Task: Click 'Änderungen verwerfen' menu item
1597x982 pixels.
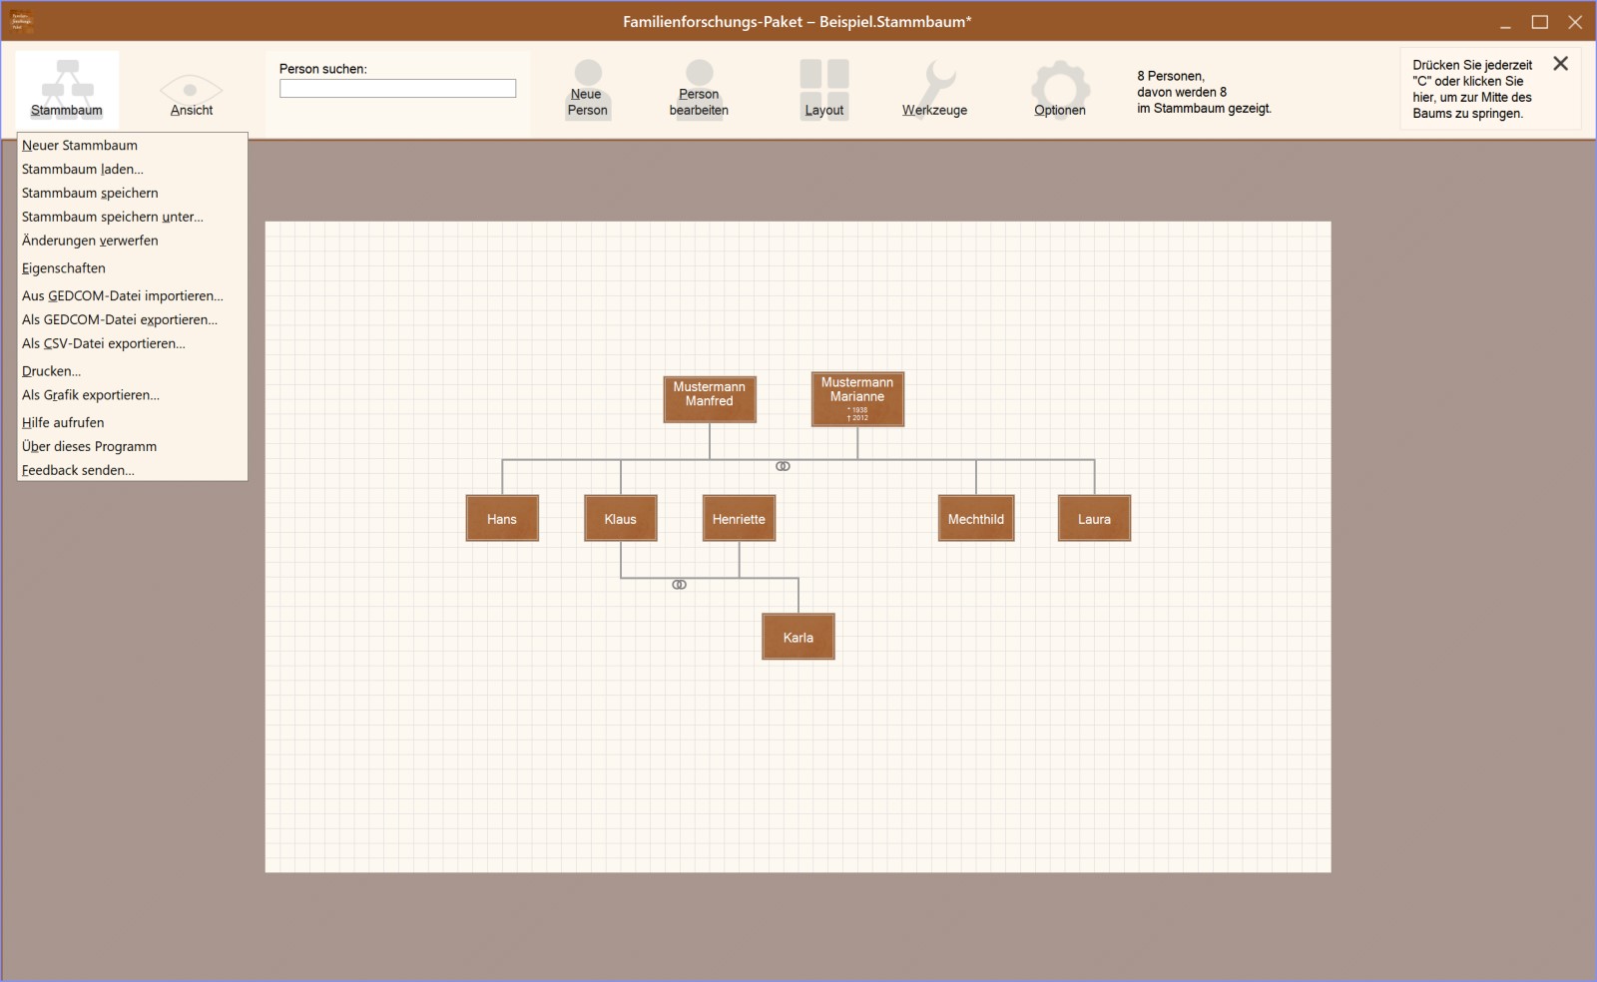Action: click(x=90, y=241)
